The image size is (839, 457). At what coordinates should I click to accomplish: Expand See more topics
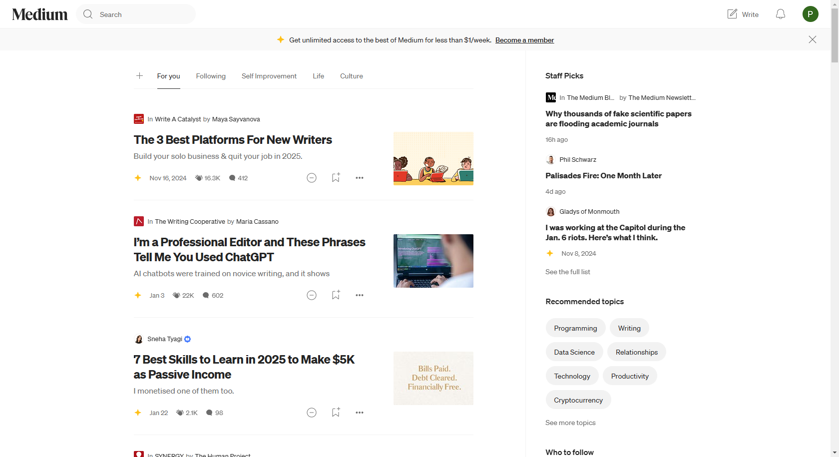570,423
